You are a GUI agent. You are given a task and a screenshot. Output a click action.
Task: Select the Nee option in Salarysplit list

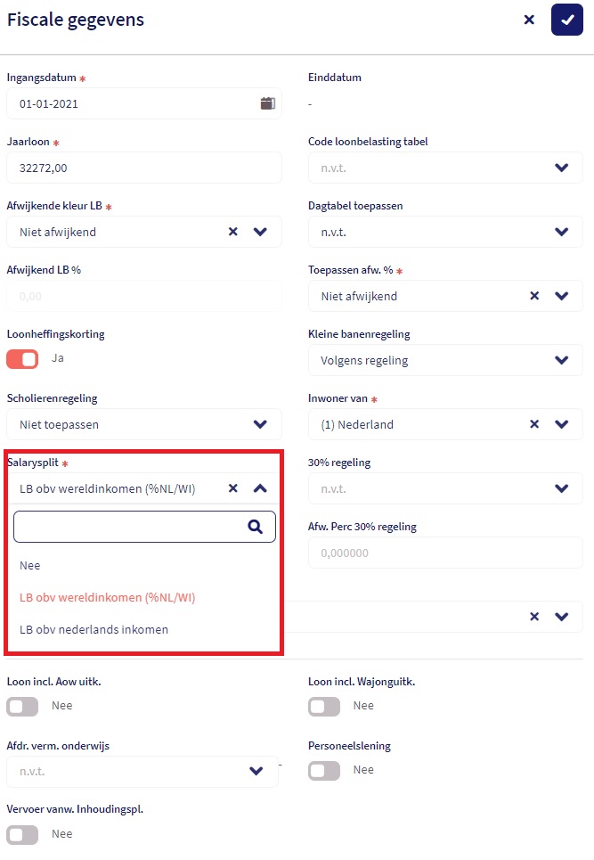30,565
